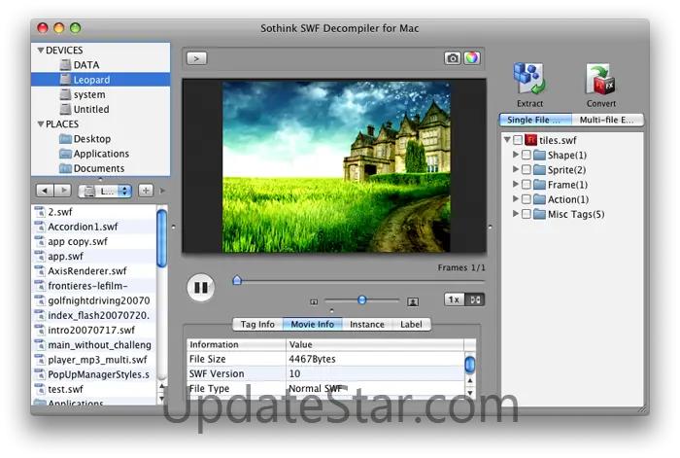Select app.swf file
680x458 pixels.
pos(94,256)
